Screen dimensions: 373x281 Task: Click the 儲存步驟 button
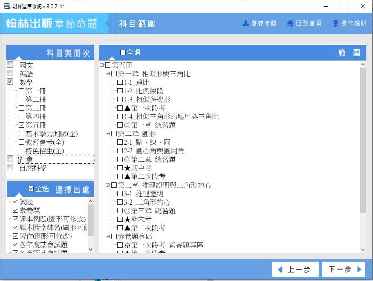[260, 23]
